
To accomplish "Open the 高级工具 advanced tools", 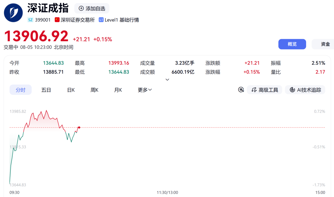I will coord(264,90).
